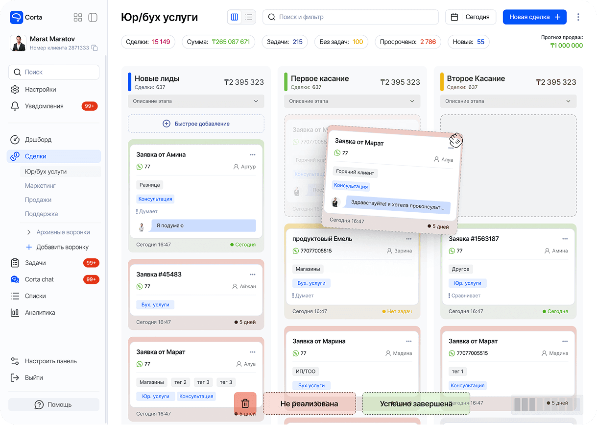Expand Описание этапа under Новые лиды
The image size is (597, 425).
click(196, 101)
